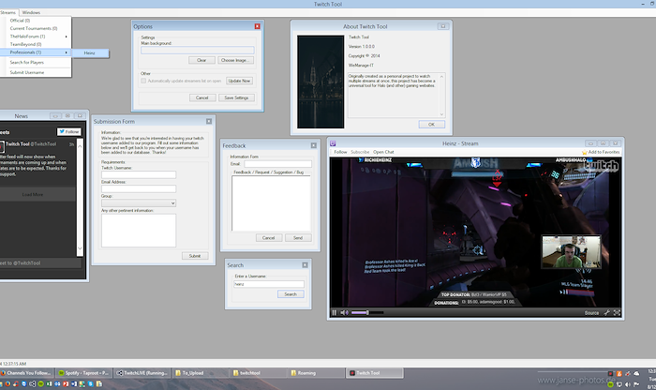
Task: Close the Options window with the red X
Action: 258,26
